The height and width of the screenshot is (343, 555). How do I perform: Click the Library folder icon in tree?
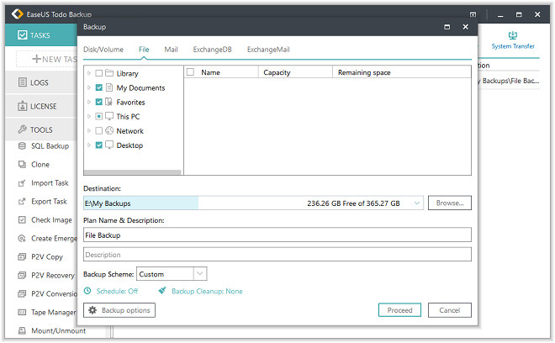point(109,73)
